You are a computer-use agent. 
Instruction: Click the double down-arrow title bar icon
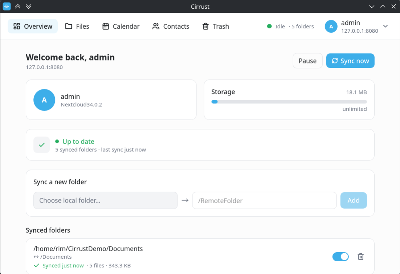point(29,7)
